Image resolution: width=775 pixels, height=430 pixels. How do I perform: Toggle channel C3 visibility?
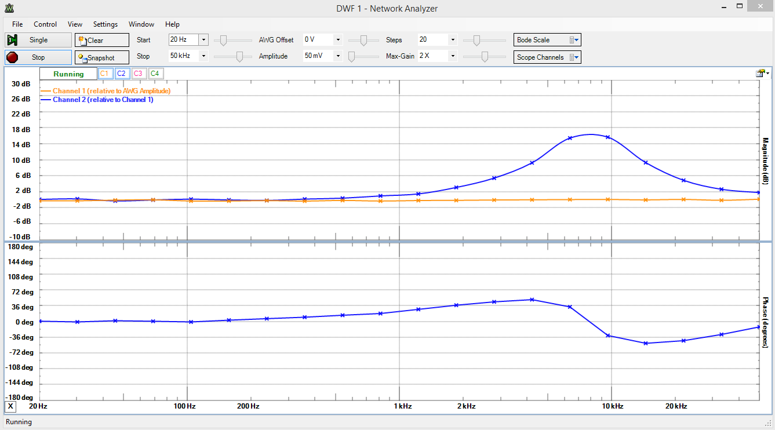[x=138, y=74]
